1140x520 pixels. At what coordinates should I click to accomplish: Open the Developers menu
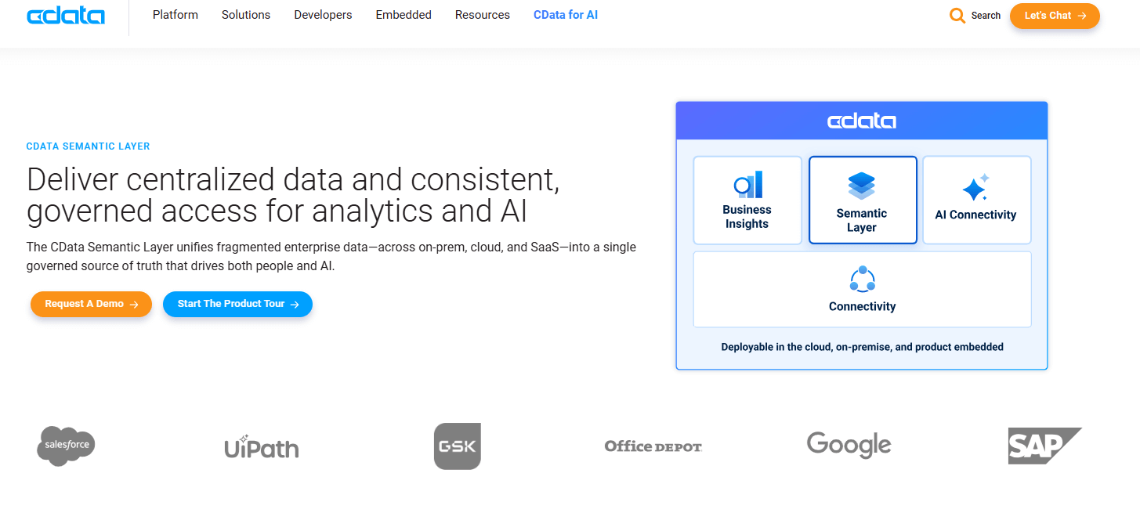[x=323, y=15]
